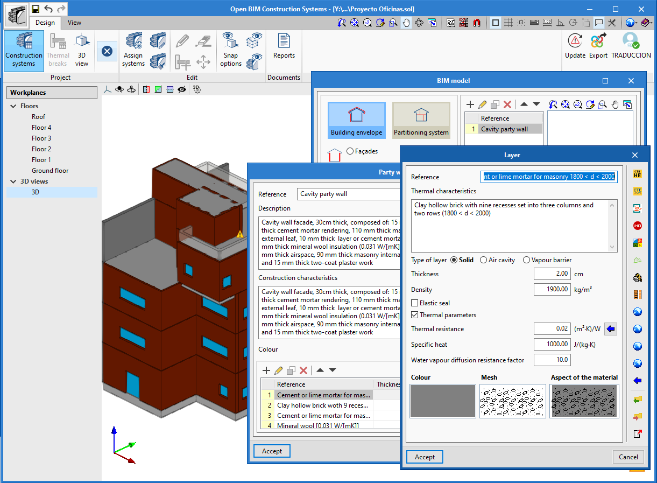This screenshot has width=657, height=483.
Task: Open the Colour swatch in Layer dialog
Action: (x=443, y=401)
